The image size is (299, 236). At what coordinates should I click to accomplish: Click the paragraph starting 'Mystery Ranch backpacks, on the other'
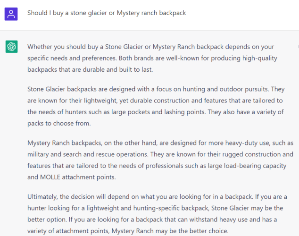coord(160,160)
